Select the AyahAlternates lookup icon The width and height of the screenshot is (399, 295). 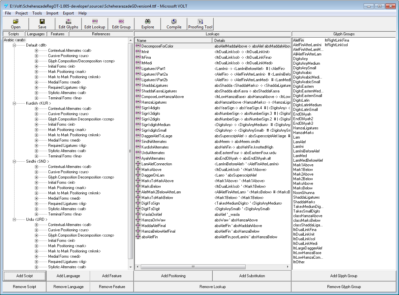(138, 158)
